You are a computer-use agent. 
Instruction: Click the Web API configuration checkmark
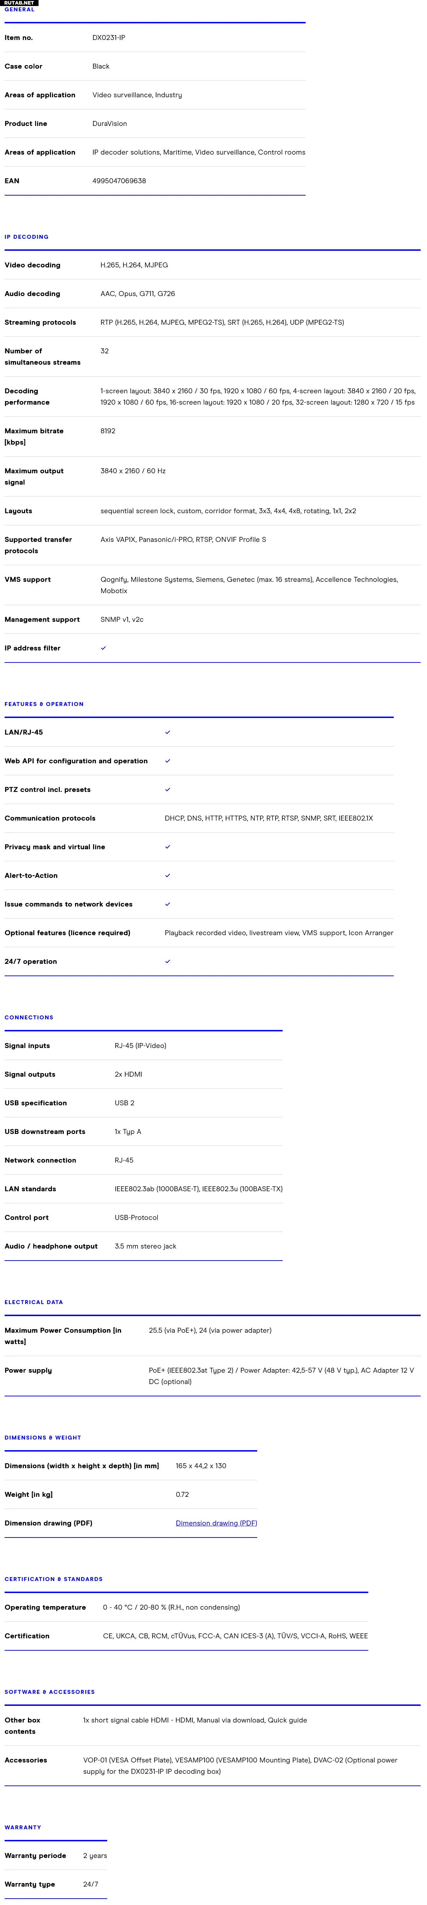click(168, 761)
